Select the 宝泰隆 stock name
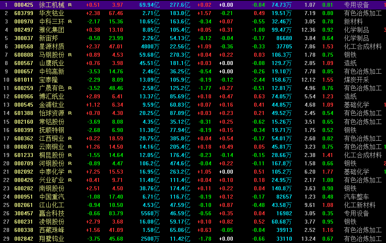386x243 pixels. (49, 80)
